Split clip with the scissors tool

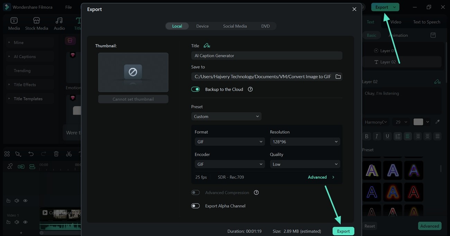pyautogui.click(x=69, y=154)
